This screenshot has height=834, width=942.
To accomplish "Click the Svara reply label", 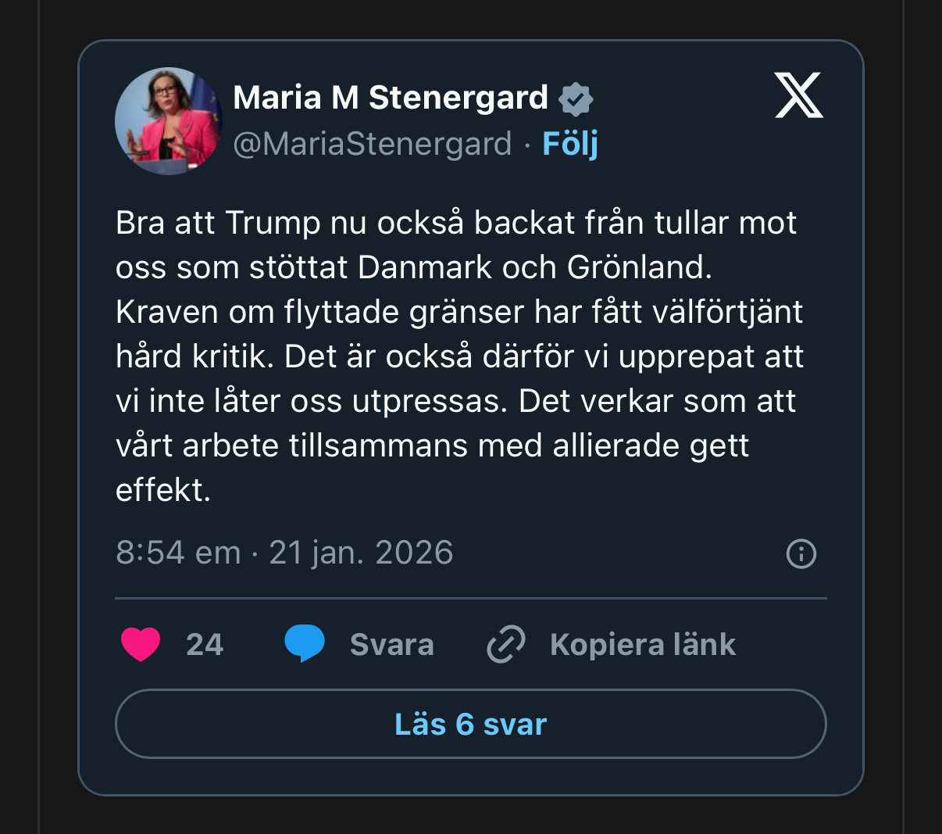I will [x=391, y=645].
